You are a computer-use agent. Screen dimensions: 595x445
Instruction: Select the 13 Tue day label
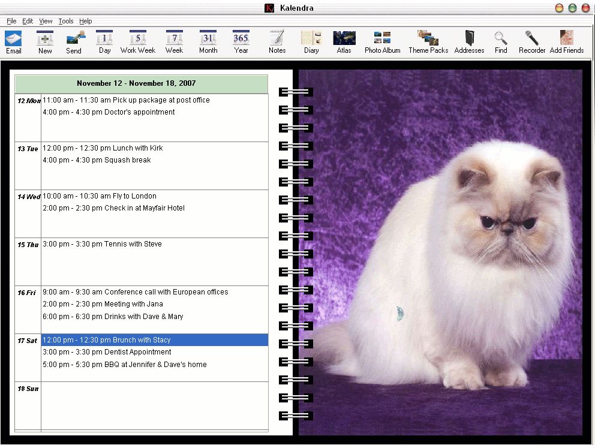28,149
